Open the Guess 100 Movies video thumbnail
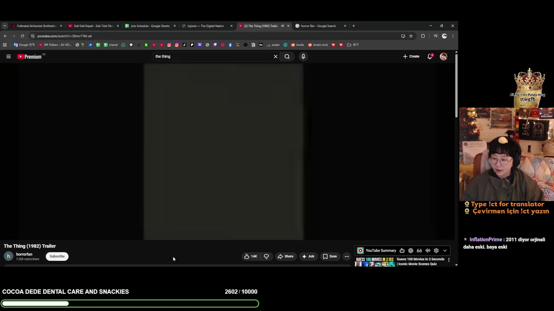The image size is (554, 311). [375, 262]
